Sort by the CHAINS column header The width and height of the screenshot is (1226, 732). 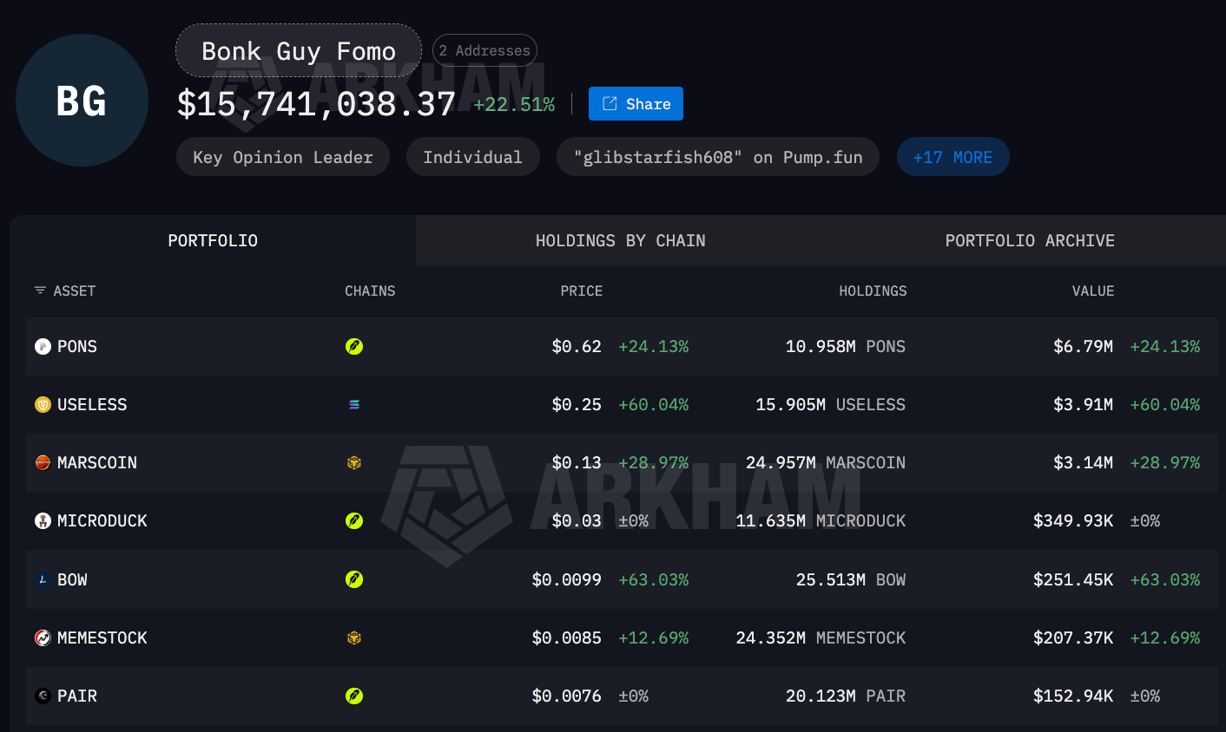[x=370, y=291]
